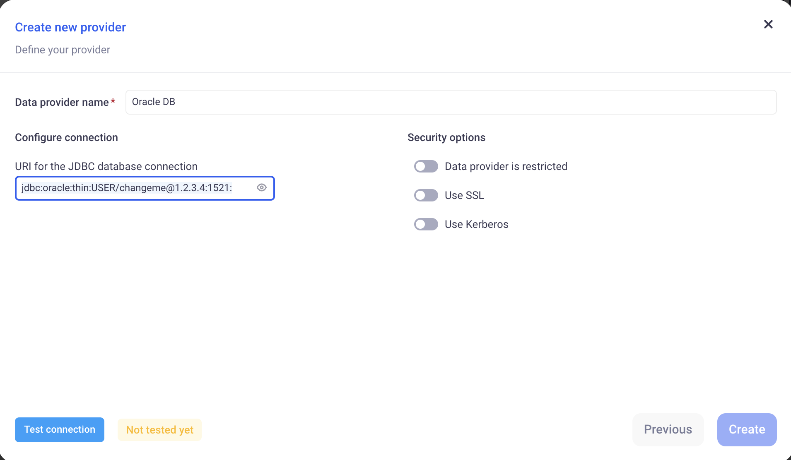This screenshot has width=791, height=460.
Task: Go back with the Previous button
Action: click(x=668, y=429)
